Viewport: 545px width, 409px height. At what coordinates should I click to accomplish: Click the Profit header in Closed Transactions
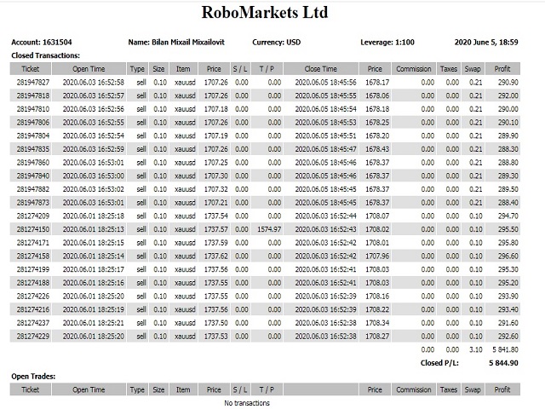(x=502, y=69)
